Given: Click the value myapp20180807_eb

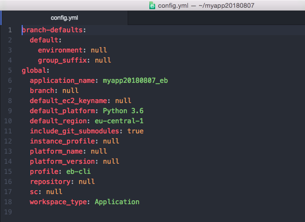Looking at the screenshot, I should click(x=135, y=80).
